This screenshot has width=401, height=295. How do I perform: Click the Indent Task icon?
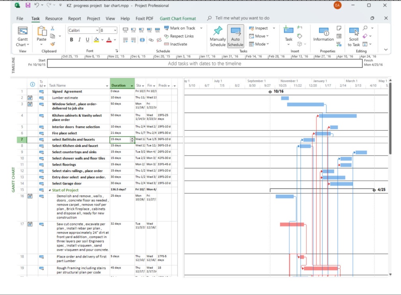coord(134,40)
